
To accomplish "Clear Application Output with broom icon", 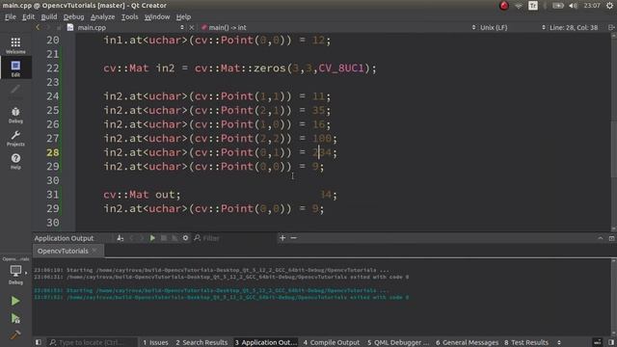I will [x=120, y=238].
